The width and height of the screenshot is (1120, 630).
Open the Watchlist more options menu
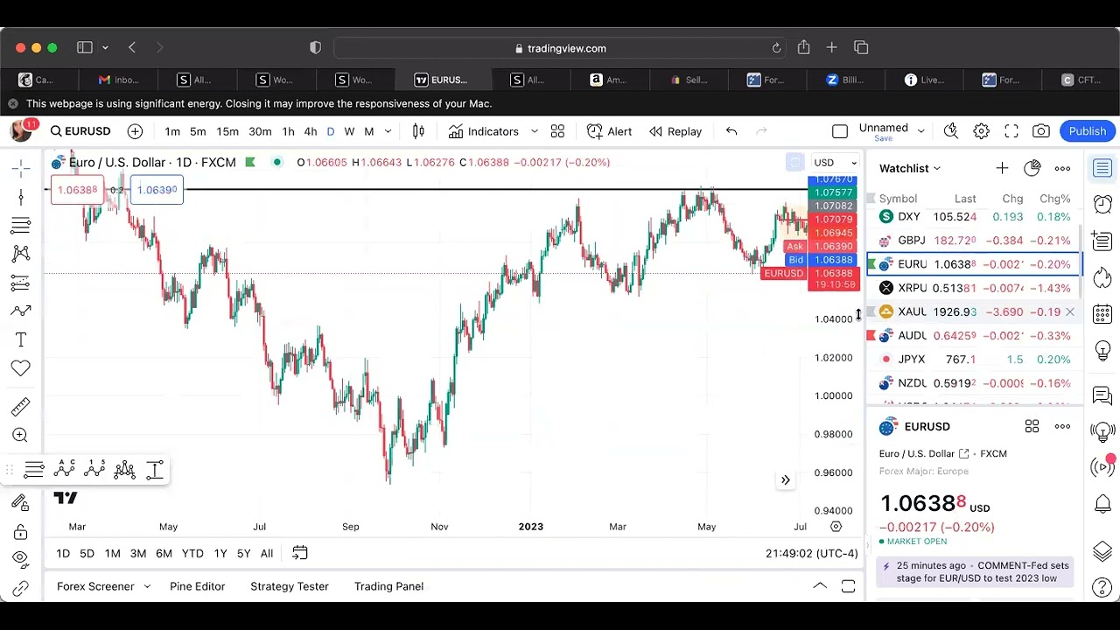point(1062,168)
